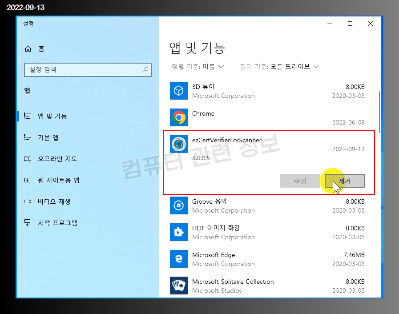Viewport: 399px width, 314px height.
Task: Click the Chrome install date 2022-06-09
Action: pos(348,122)
